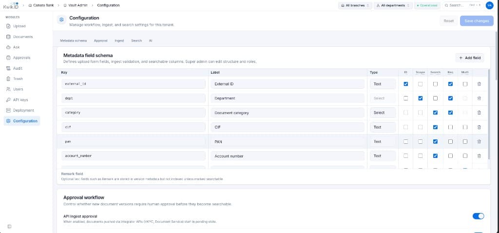Image resolution: width=499 pixels, height=233 pixels.
Task: Open the Audit module icon
Action: coord(8,68)
